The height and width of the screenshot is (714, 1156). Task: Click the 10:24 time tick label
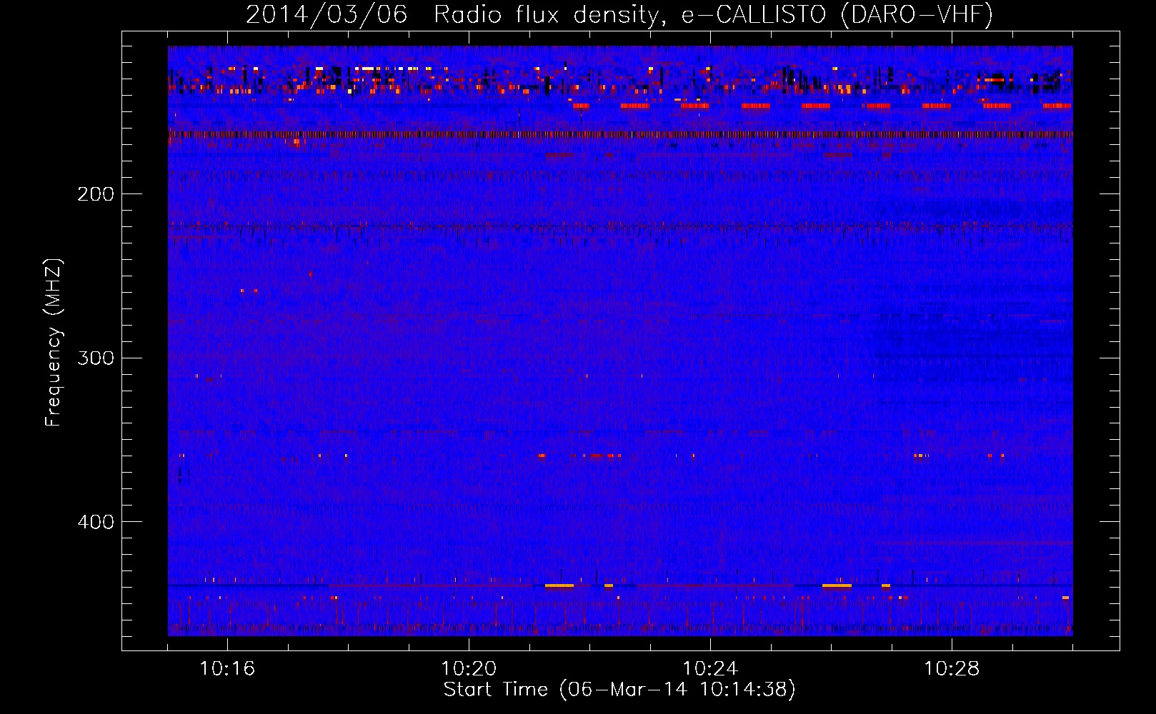[x=710, y=669]
